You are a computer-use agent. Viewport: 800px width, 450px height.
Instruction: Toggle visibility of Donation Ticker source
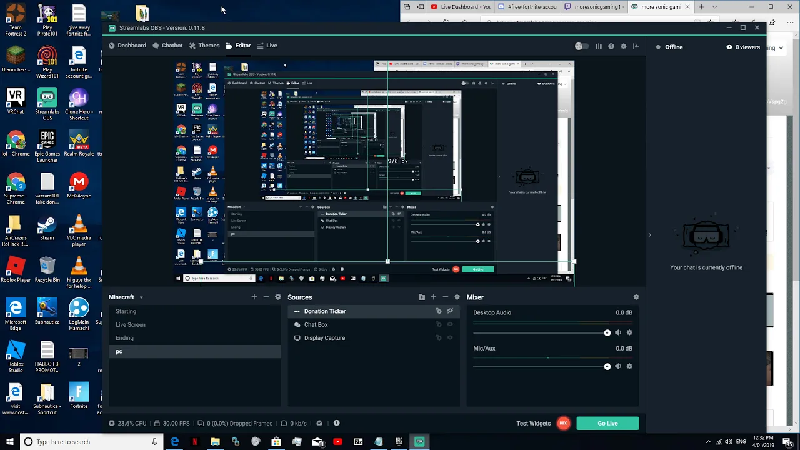click(x=450, y=311)
